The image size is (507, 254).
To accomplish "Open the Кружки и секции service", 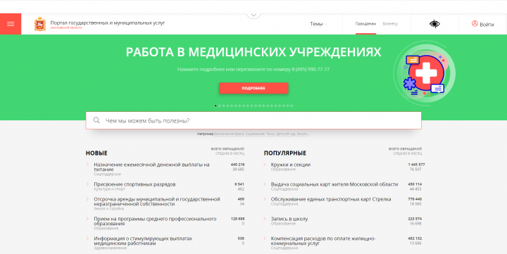I will click(291, 165).
